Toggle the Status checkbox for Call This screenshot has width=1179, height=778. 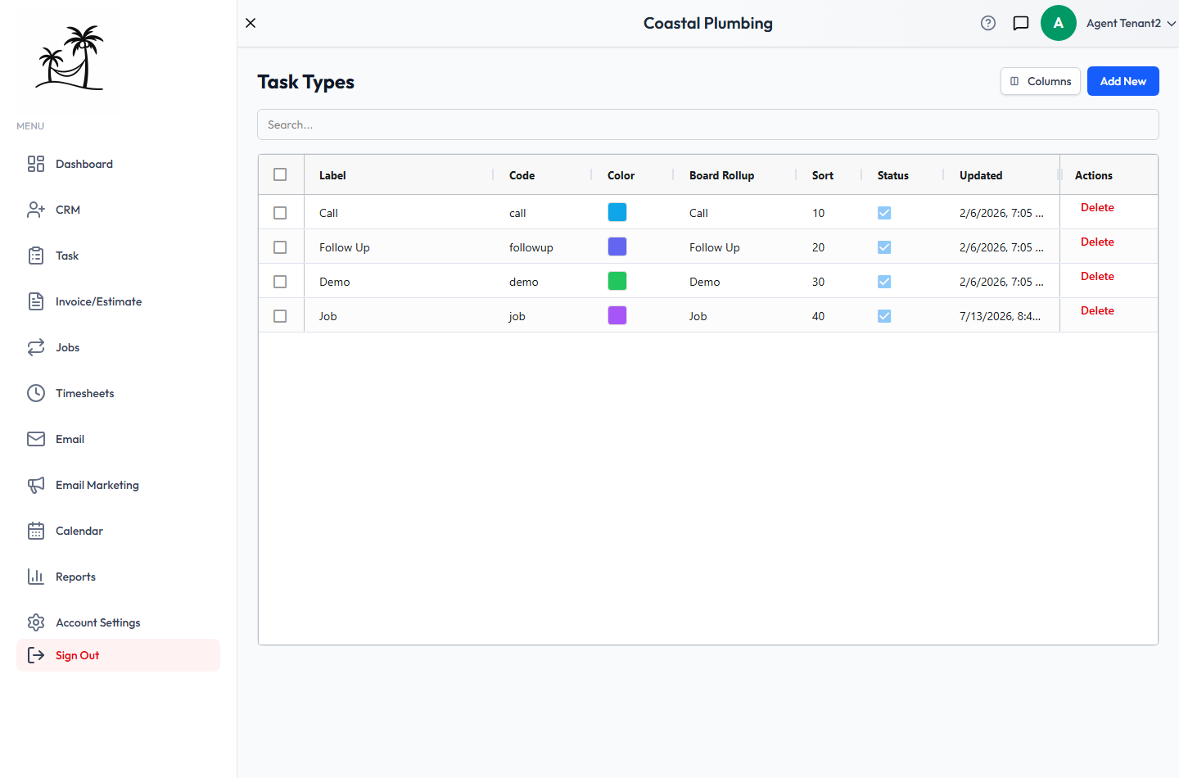884,213
